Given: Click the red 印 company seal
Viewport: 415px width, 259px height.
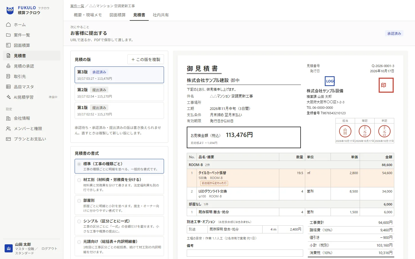Looking at the screenshot, I should pos(386,85).
